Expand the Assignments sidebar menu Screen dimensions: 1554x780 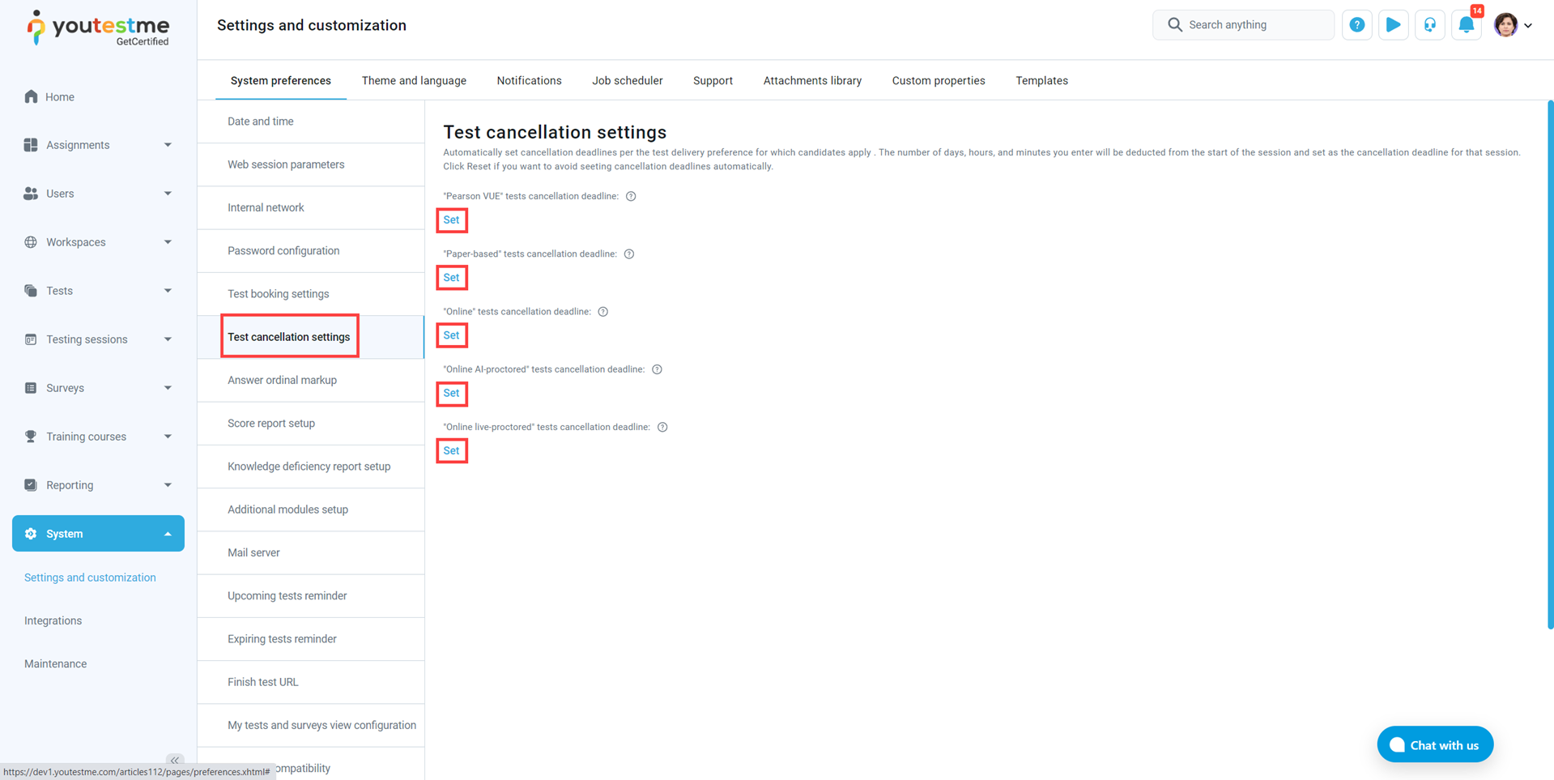[x=98, y=145]
